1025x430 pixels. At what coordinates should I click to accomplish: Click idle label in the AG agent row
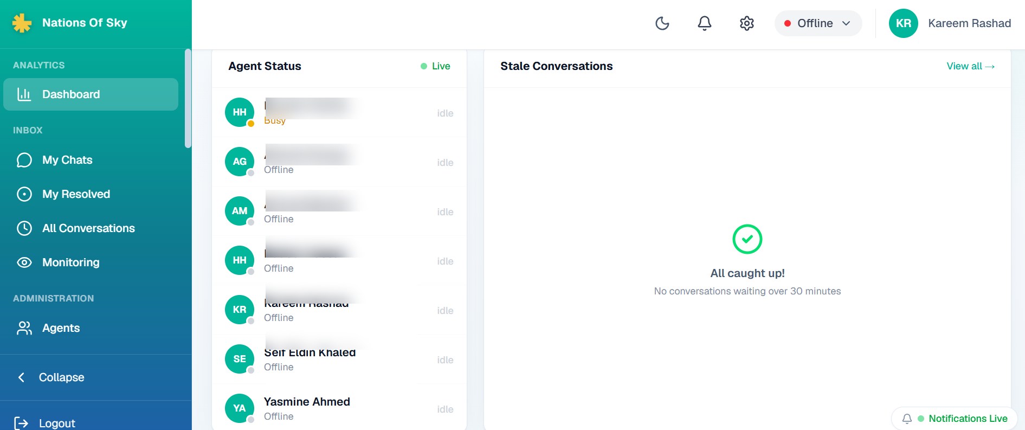point(445,163)
